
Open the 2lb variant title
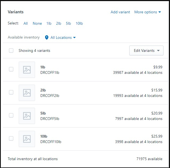tap(43, 90)
